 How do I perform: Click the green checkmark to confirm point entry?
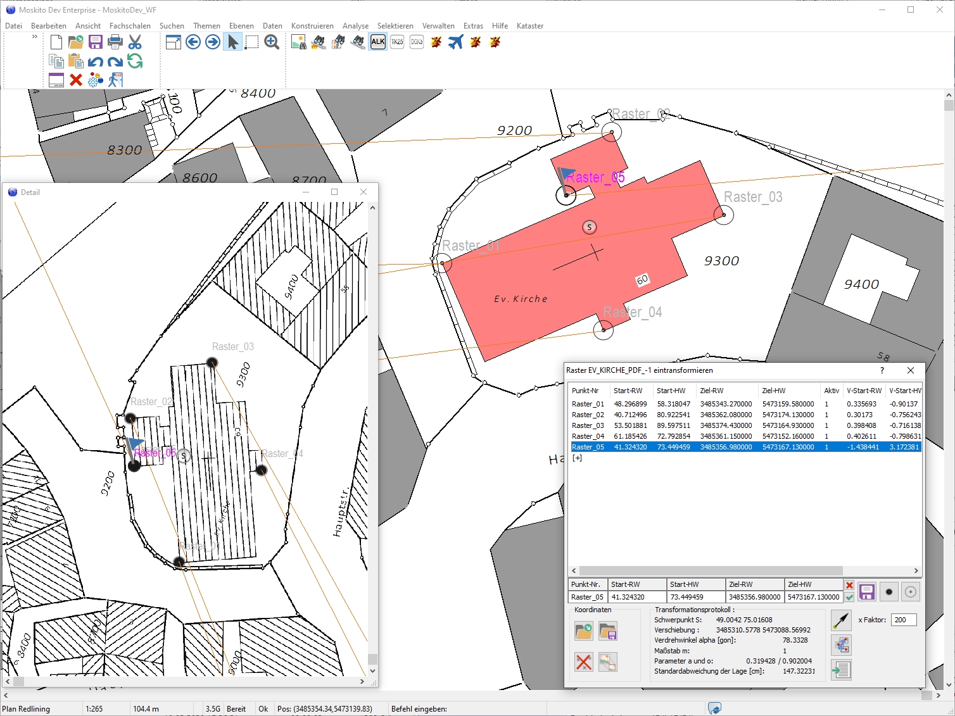[849, 597]
